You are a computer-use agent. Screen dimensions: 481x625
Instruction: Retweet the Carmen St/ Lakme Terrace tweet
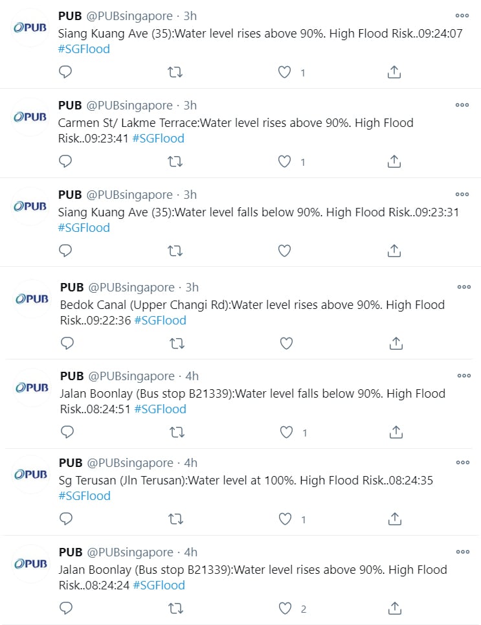(x=175, y=161)
